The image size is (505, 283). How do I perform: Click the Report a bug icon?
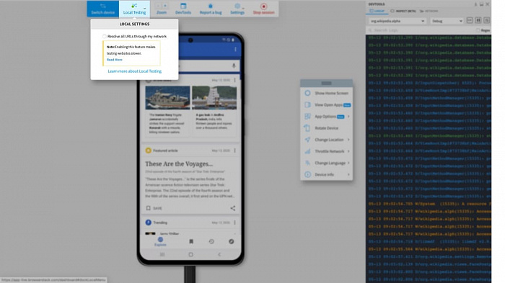tap(211, 6)
